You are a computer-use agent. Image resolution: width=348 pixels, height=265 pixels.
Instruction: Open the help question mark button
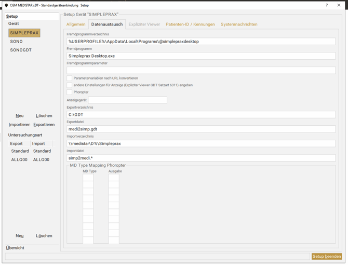click(x=327, y=5)
